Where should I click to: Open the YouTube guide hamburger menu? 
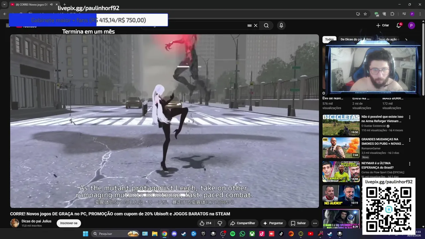(x=8, y=26)
